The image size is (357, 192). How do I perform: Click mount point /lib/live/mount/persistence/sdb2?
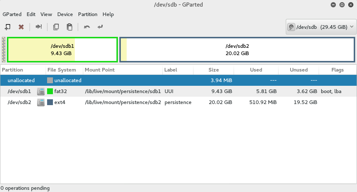click(x=123, y=102)
